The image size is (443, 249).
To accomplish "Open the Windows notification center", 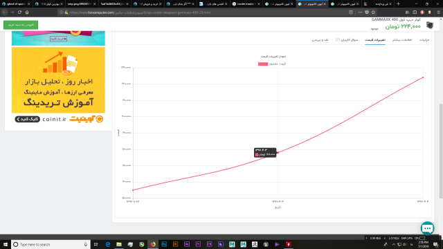I will (x=436, y=244).
